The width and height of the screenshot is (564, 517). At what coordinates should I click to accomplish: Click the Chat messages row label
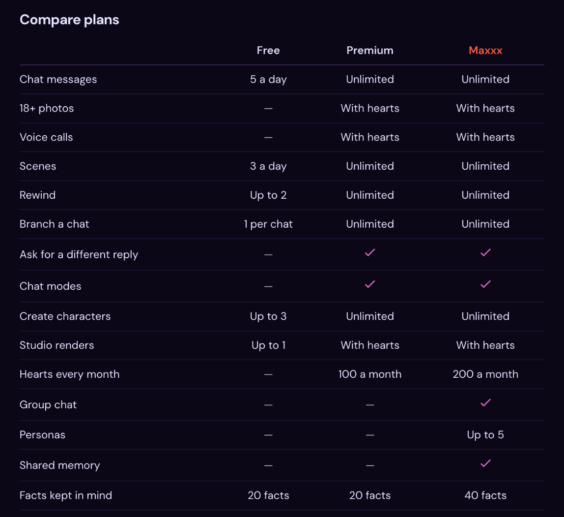coord(58,80)
